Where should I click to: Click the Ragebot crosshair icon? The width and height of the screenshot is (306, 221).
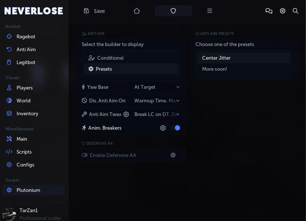point(9,36)
